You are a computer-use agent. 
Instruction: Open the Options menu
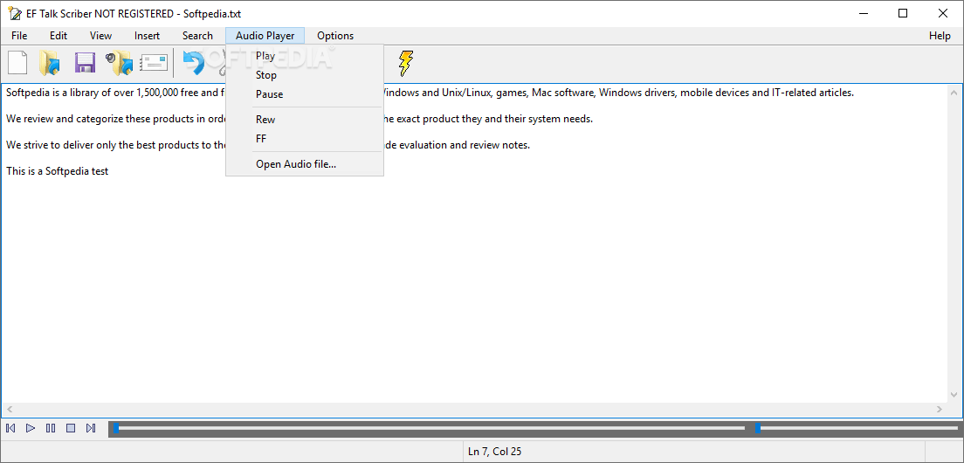click(x=335, y=36)
